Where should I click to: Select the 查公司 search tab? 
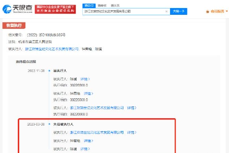point(89,6)
